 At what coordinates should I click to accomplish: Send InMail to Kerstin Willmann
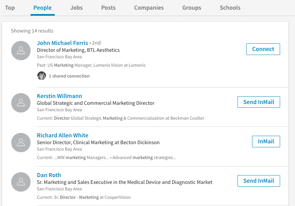tap(258, 102)
